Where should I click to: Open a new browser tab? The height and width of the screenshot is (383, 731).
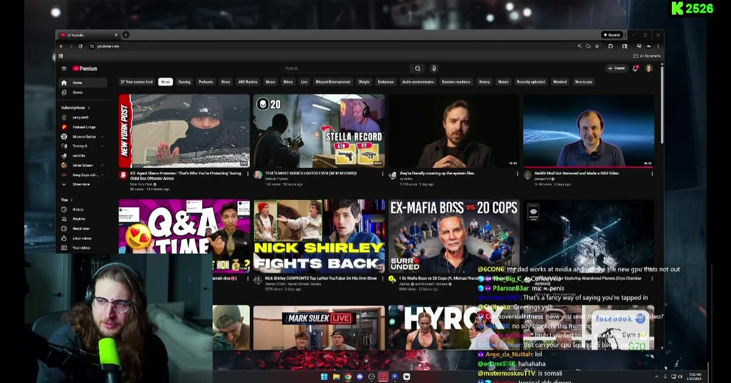pos(126,35)
